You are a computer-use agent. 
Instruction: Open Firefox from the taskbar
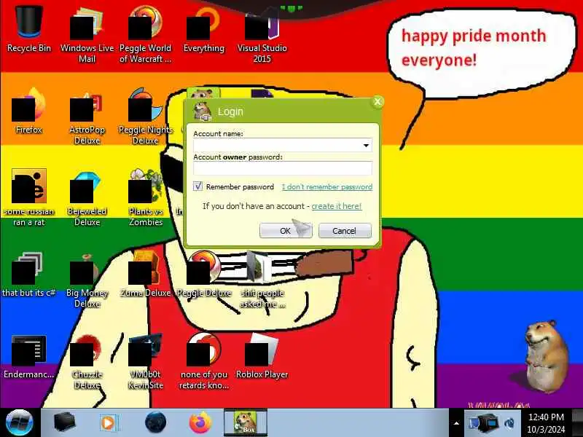point(201,423)
